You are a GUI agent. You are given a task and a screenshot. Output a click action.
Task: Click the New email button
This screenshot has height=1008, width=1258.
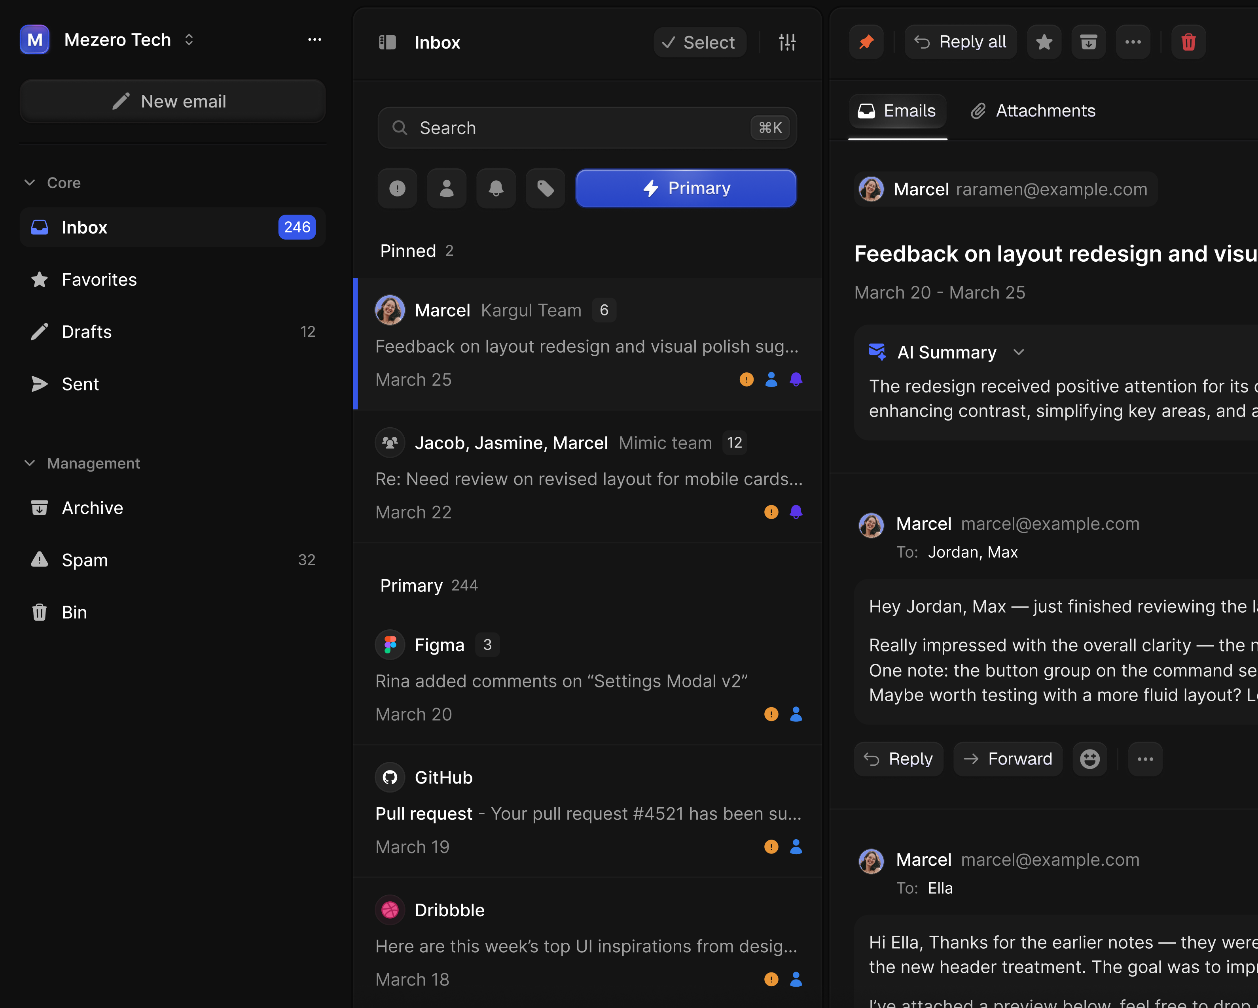pyautogui.click(x=172, y=102)
